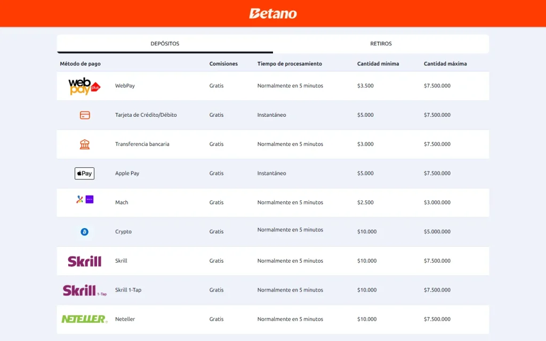Select the Apple Pay logo
The width and height of the screenshot is (546, 341).
tap(84, 173)
